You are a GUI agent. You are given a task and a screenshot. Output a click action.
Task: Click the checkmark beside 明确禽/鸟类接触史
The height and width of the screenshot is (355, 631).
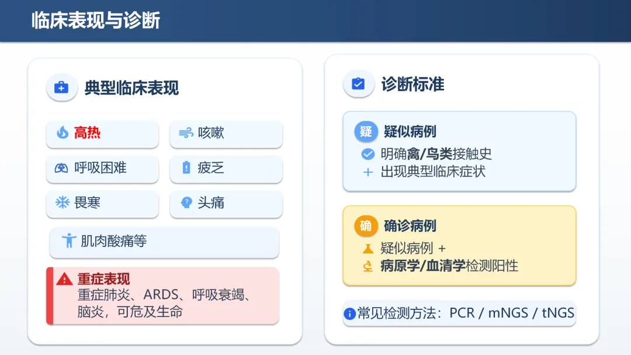[x=368, y=154]
